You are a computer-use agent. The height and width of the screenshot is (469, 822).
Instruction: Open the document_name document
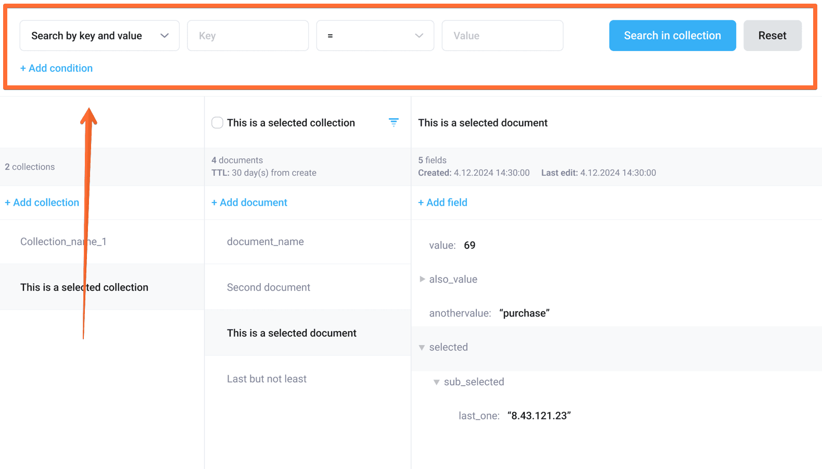tap(265, 242)
